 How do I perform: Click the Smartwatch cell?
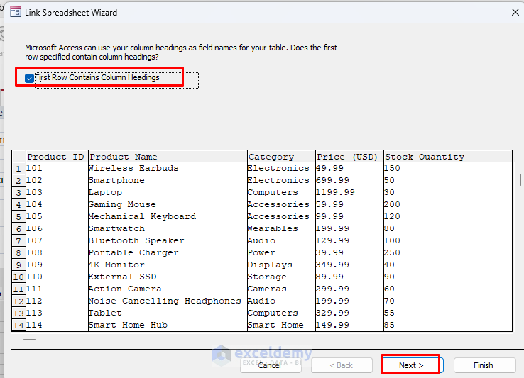(x=168, y=228)
